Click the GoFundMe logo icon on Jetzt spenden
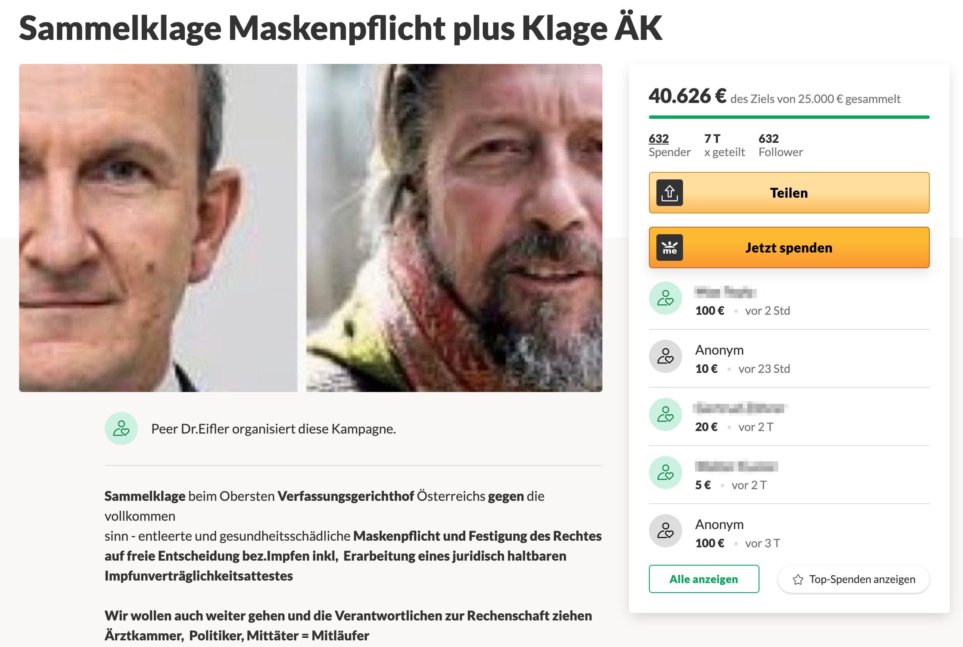This screenshot has height=647, width=963. (669, 248)
